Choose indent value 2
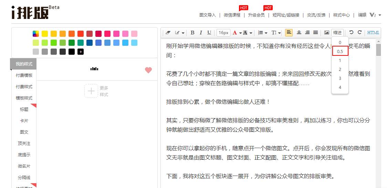The image size is (387, 188). pos(340,69)
